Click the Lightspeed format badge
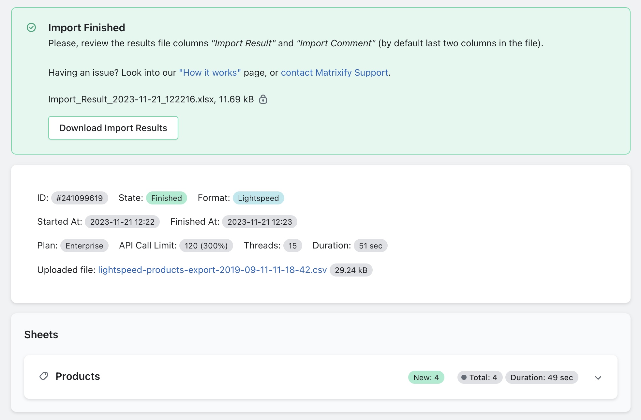Image resolution: width=641 pixels, height=420 pixels. (258, 198)
